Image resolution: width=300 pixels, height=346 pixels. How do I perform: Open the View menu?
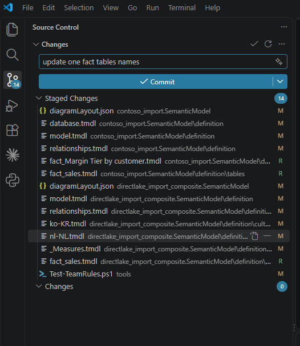[x=111, y=8]
